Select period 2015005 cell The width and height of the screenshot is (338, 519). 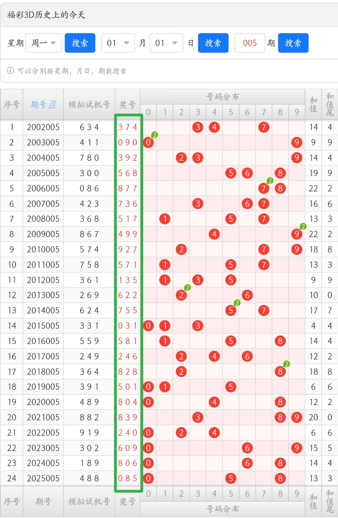click(43, 326)
